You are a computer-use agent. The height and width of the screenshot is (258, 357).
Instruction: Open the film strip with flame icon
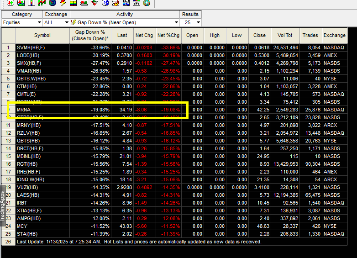115,3
